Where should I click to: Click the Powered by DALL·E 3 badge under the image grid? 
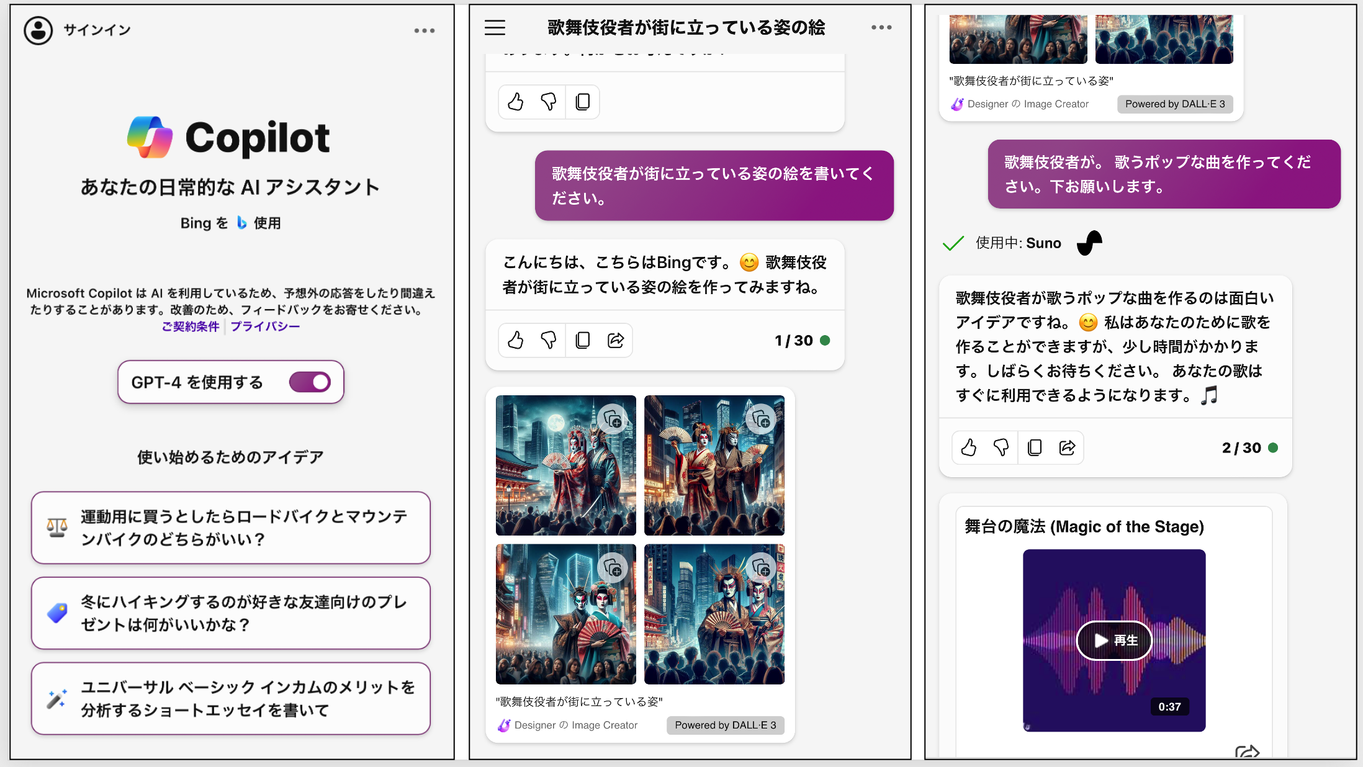click(725, 725)
